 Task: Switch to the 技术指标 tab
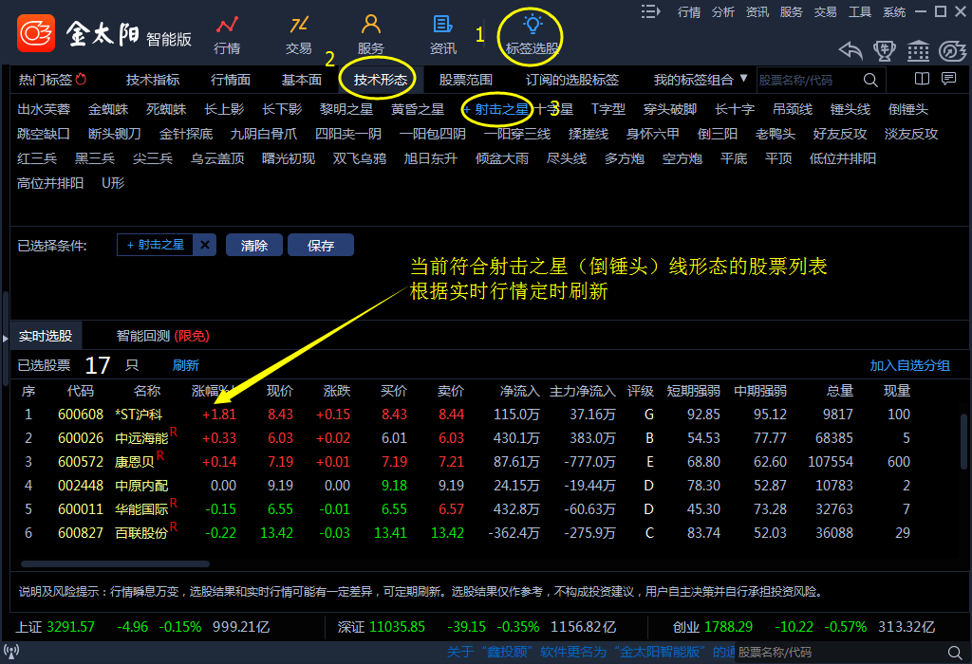point(153,80)
